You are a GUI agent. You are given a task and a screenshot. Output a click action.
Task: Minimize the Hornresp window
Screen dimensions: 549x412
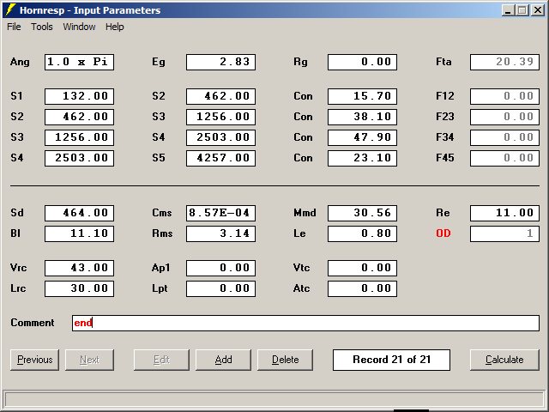tap(509, 10)
